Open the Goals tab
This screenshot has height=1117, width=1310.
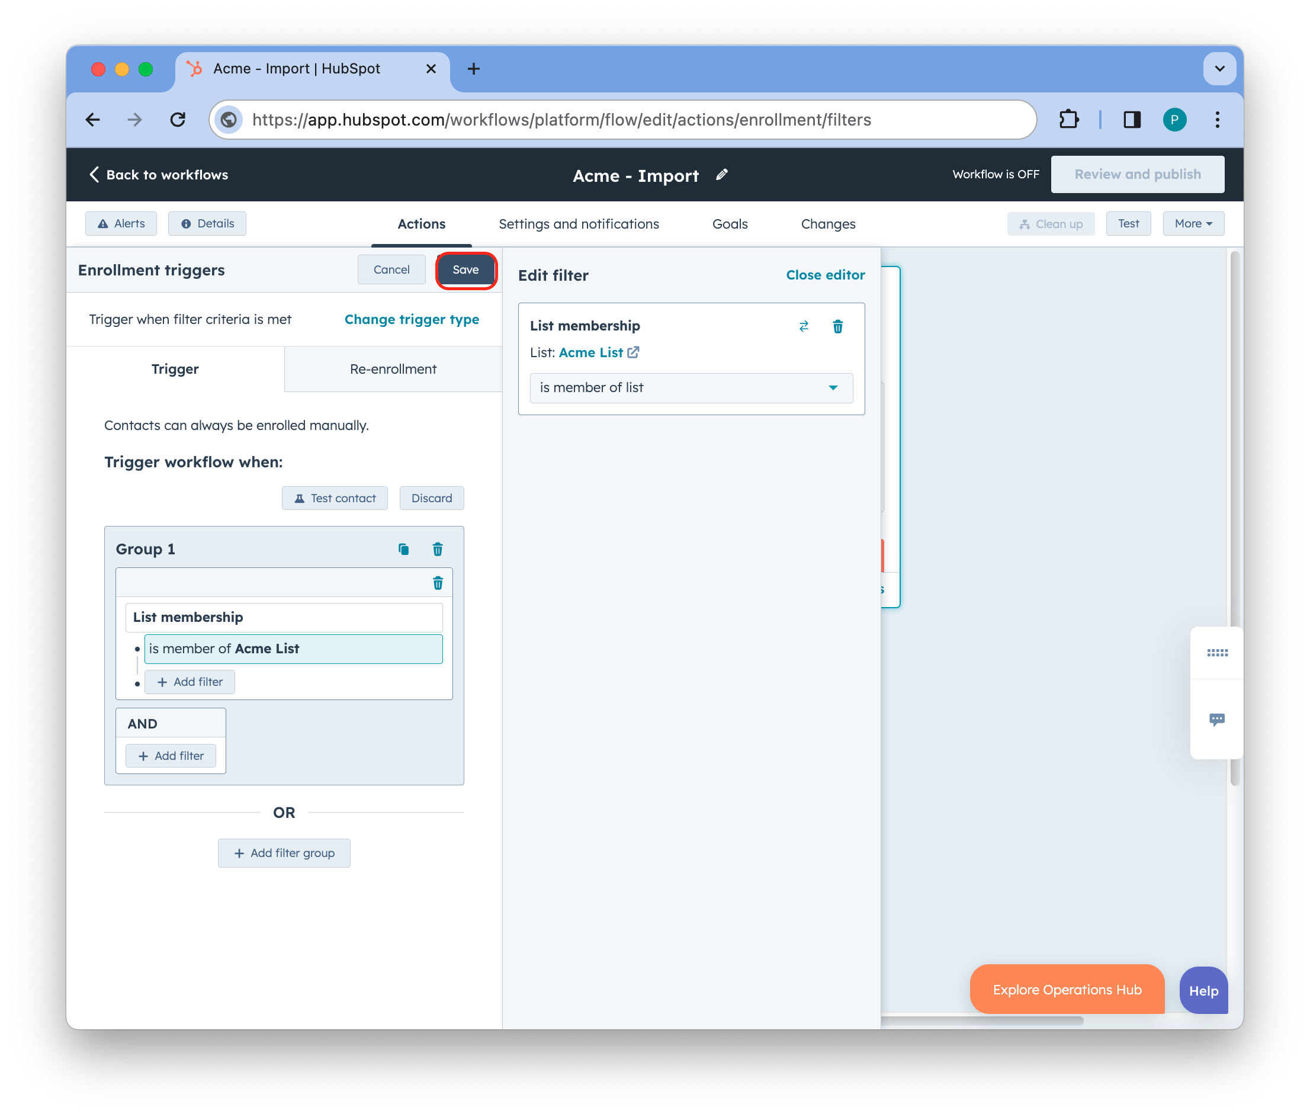[730, 224]
